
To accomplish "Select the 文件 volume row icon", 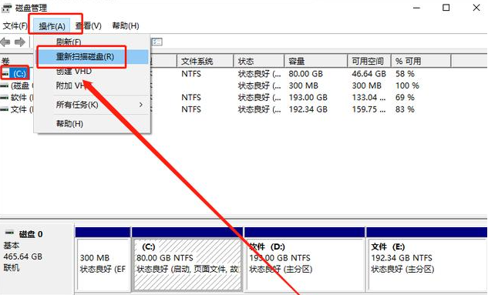I will coord(5,109).
